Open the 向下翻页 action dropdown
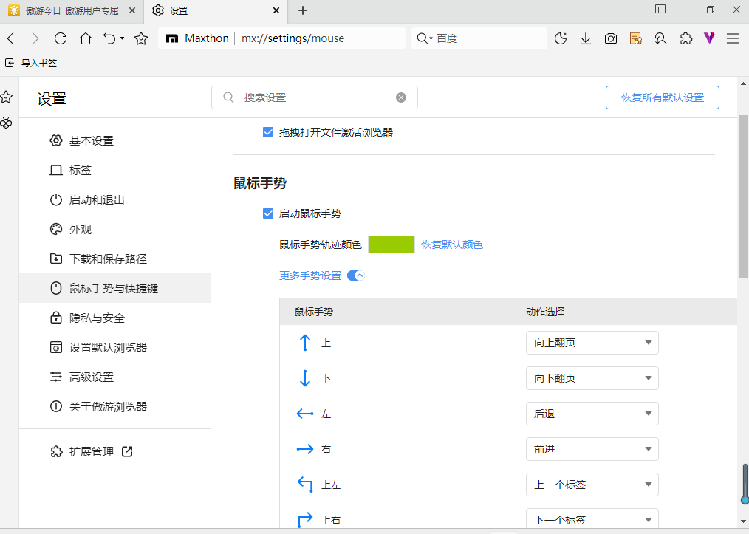Image resolution: width=749 pixels, height=534 pixels. tap(592, 378)
